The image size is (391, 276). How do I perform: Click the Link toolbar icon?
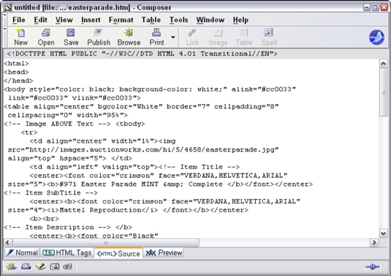click(x=192, y=37)
